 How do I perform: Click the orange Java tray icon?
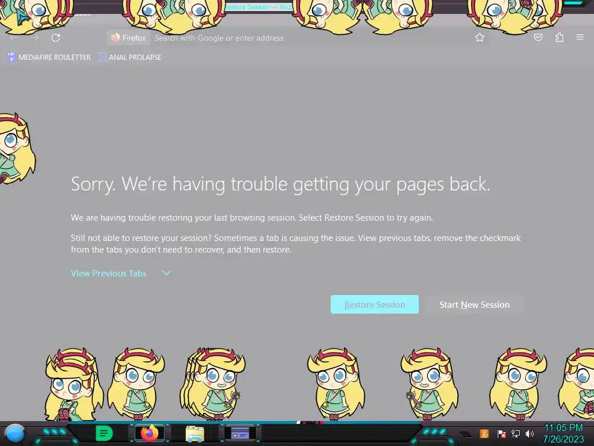point(484,433)
